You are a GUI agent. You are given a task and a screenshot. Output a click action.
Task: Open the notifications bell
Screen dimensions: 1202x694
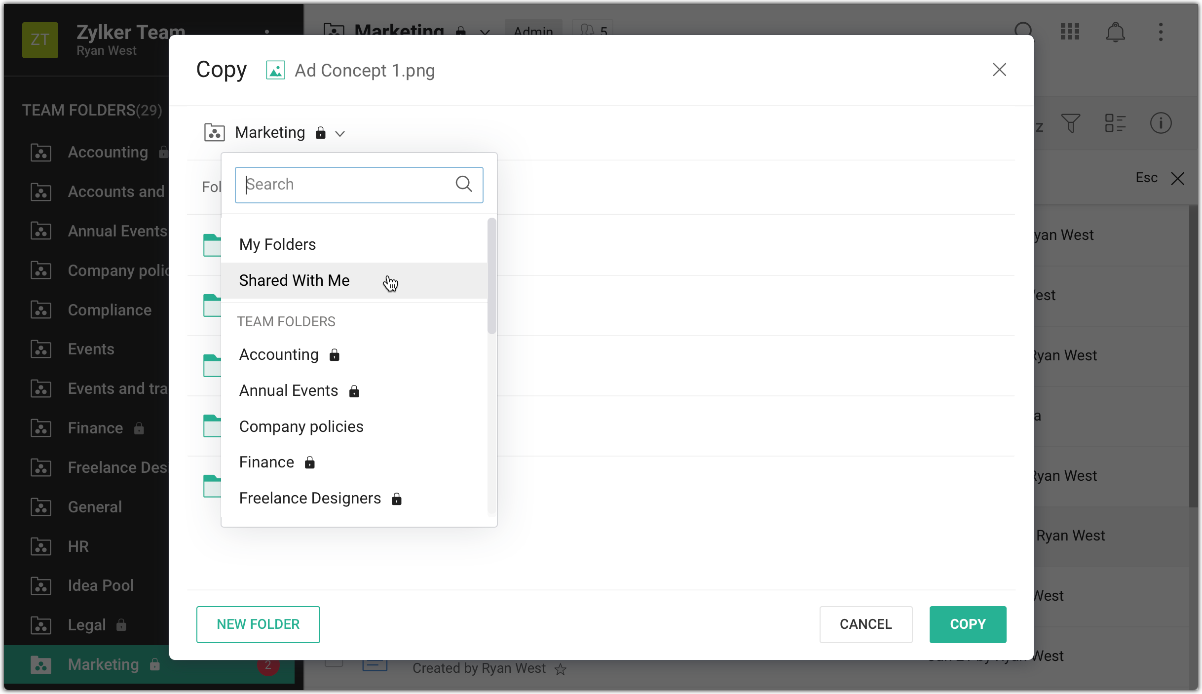pyautogui.click(x=1115, y=33)
